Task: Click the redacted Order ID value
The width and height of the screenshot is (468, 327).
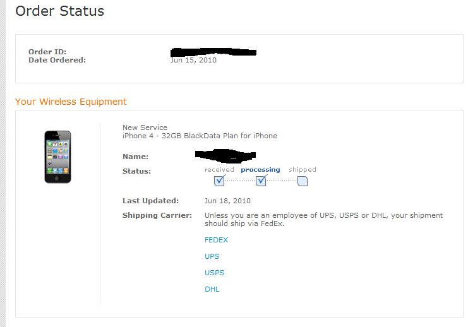Action: pos(213,52)
